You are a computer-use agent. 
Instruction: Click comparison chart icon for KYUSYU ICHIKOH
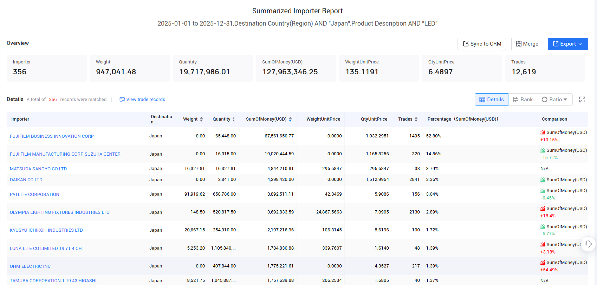(x=543, y=226)
